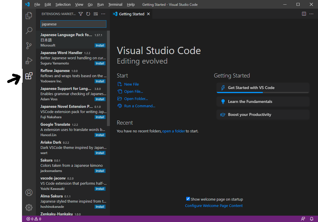Screen dimensions: 318x222
Task: Open the Extensions view icon
Action: [29, 76]
